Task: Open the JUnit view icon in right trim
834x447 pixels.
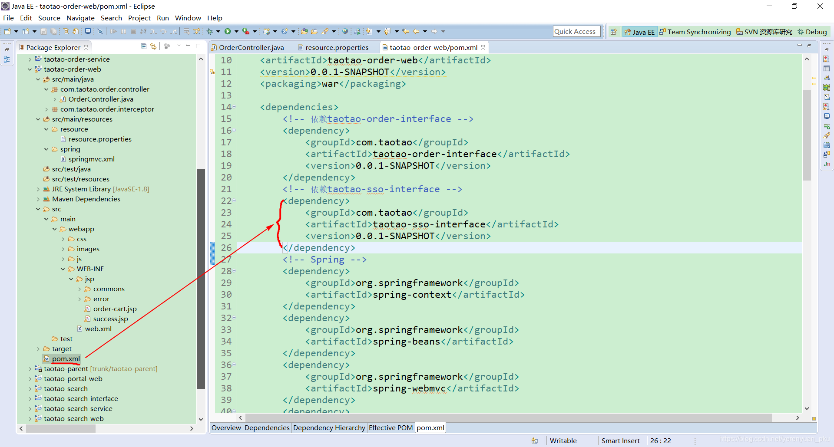Action: [827, 164]
